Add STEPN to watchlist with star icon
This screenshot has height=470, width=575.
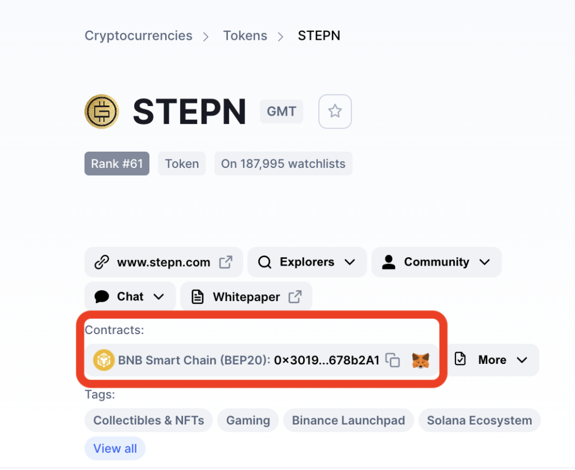coord(335,111)
